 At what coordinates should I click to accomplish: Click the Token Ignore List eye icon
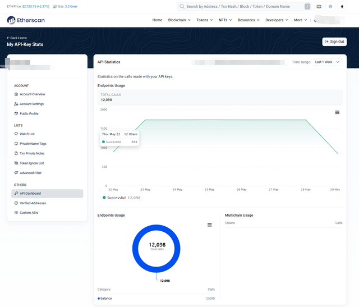[16, 163]
